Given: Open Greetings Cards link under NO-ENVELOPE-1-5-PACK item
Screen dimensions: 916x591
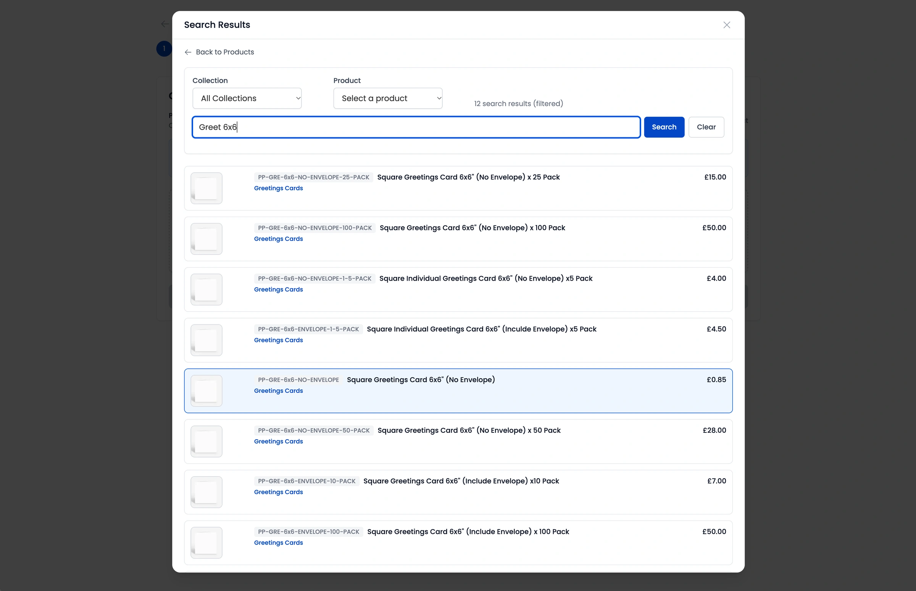Looking at the screenshot, I should tap(279, 289).
